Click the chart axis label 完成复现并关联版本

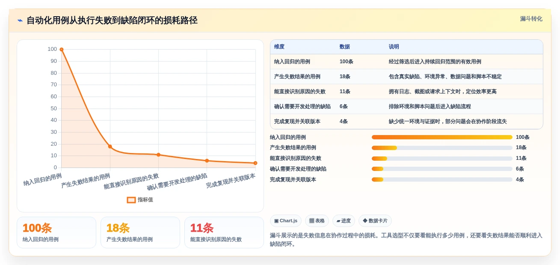click(x=231, y=181)
